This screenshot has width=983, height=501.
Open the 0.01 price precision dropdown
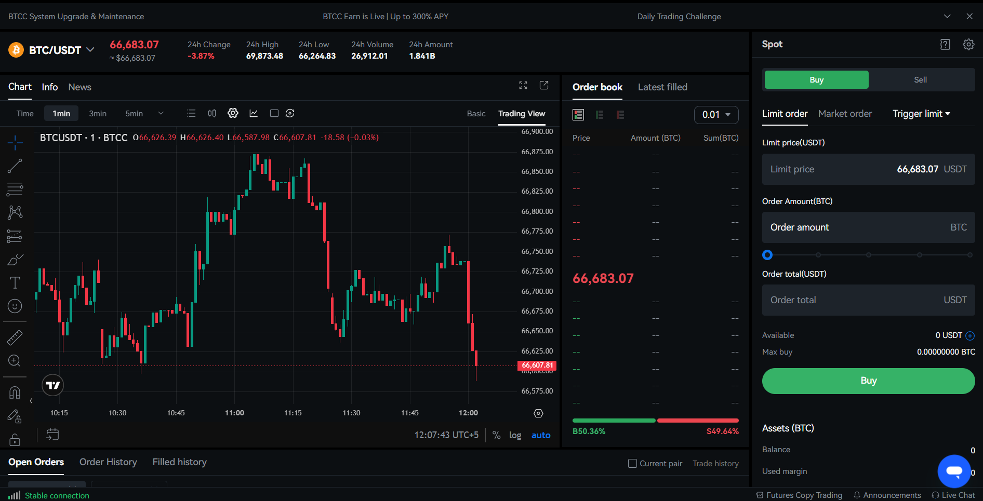[716, 115]
